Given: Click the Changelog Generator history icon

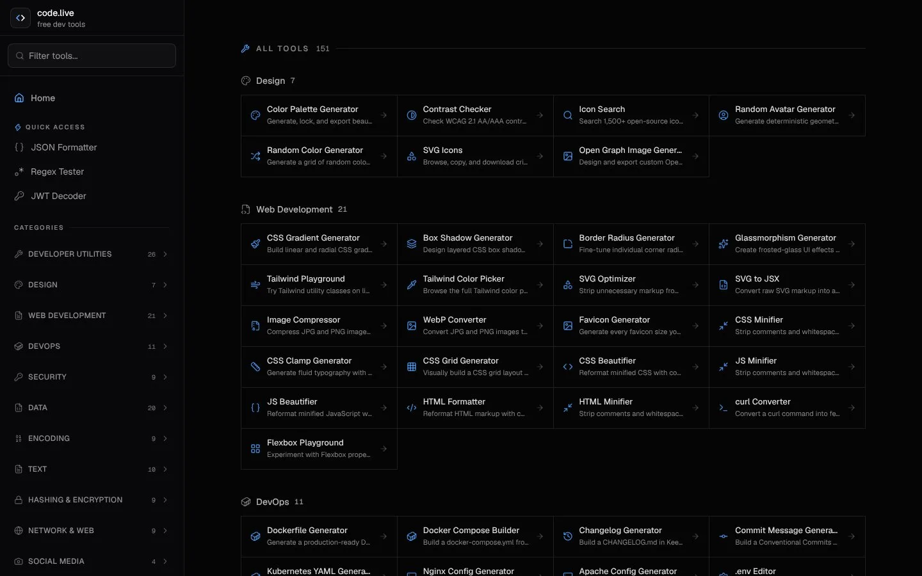Looking at the screenshot, I should tap(568, 537).
